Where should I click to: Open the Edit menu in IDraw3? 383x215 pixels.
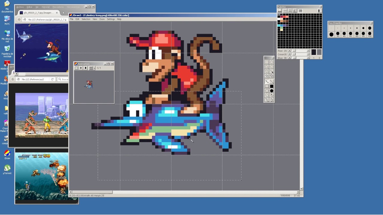coord(77,19)
